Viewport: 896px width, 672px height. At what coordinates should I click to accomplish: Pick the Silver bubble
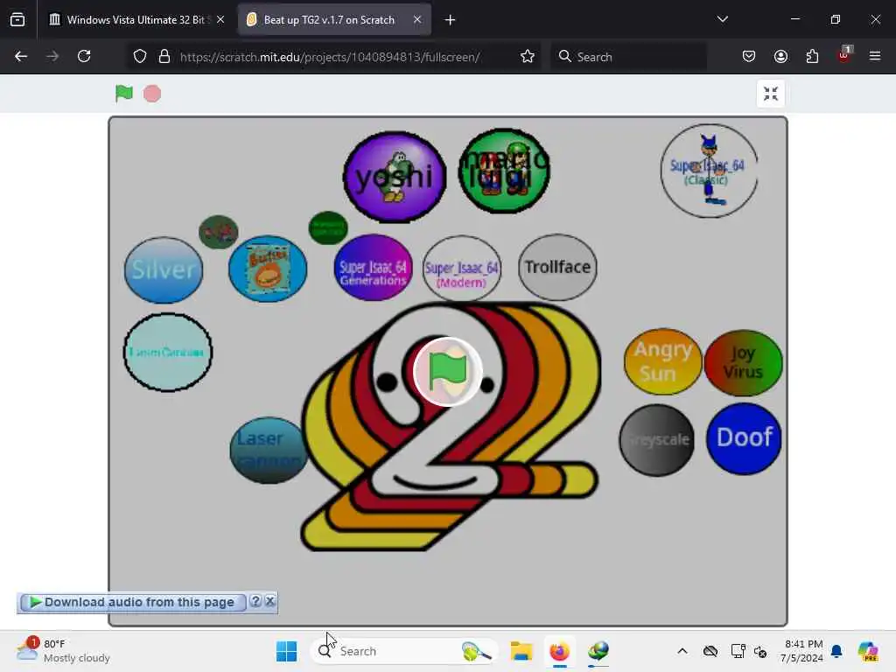(x=164, y=269)
